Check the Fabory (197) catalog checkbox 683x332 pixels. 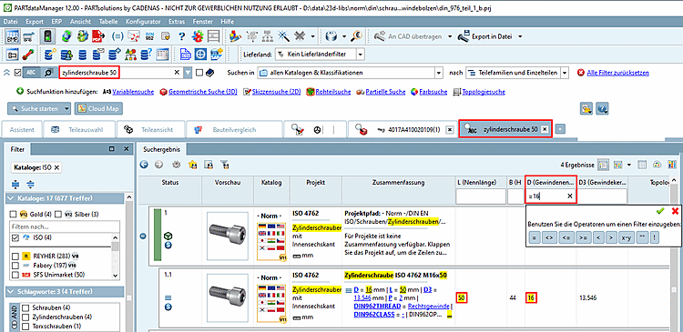pos(15,265)
